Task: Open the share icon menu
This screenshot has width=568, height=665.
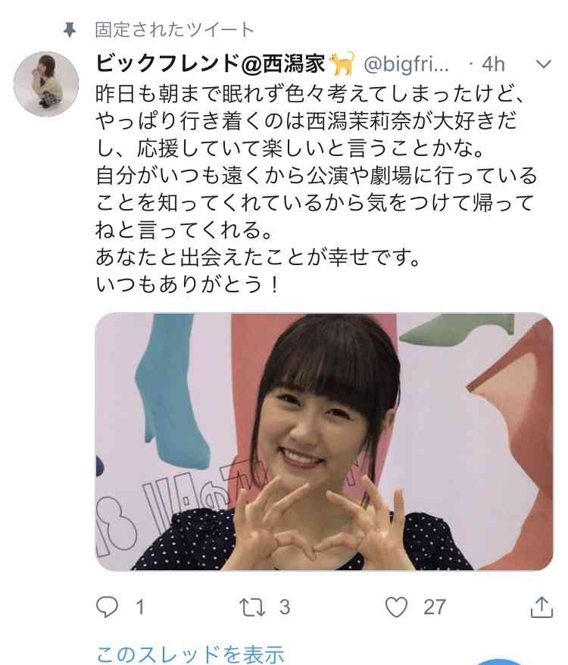Action: pyautogui.click(x=541, y=607)
